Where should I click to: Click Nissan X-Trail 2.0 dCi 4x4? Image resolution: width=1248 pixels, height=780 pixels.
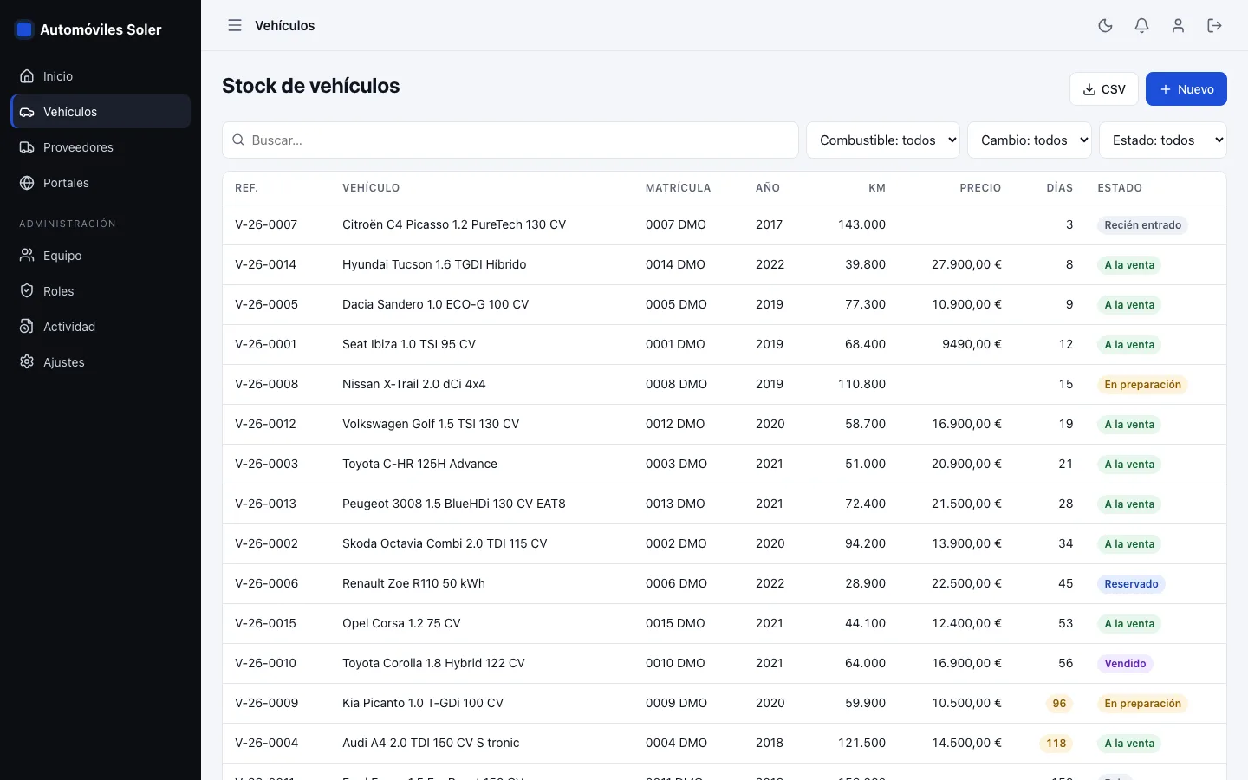[x=413, y=384]
